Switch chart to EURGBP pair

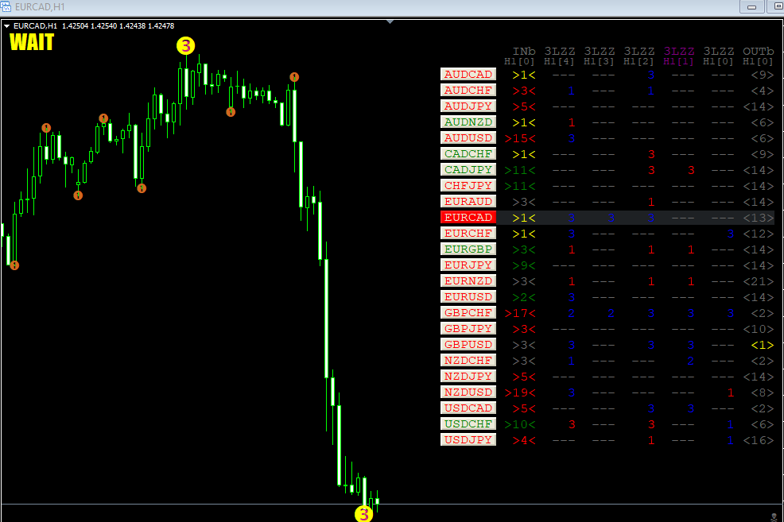[x=468, y=249]
